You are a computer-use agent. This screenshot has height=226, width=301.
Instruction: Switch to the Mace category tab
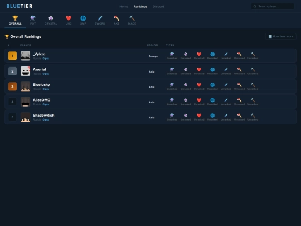point(132,21)
